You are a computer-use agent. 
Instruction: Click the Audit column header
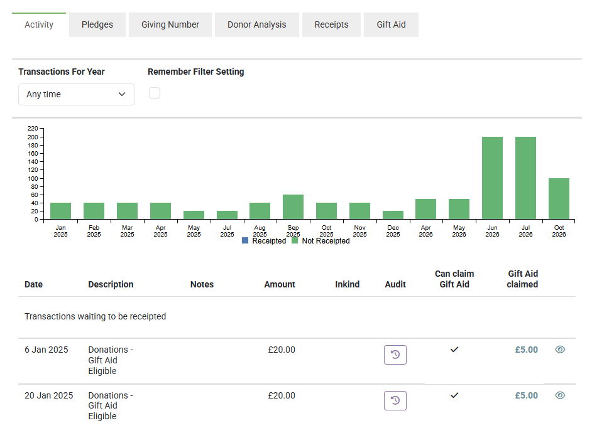click(395, 284)
